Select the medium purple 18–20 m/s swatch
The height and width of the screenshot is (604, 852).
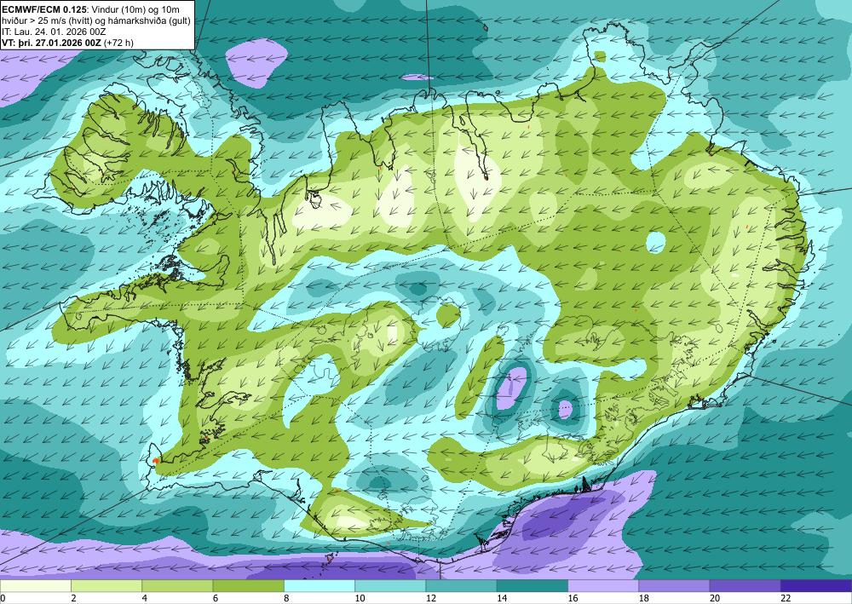[x=674, y=586]
